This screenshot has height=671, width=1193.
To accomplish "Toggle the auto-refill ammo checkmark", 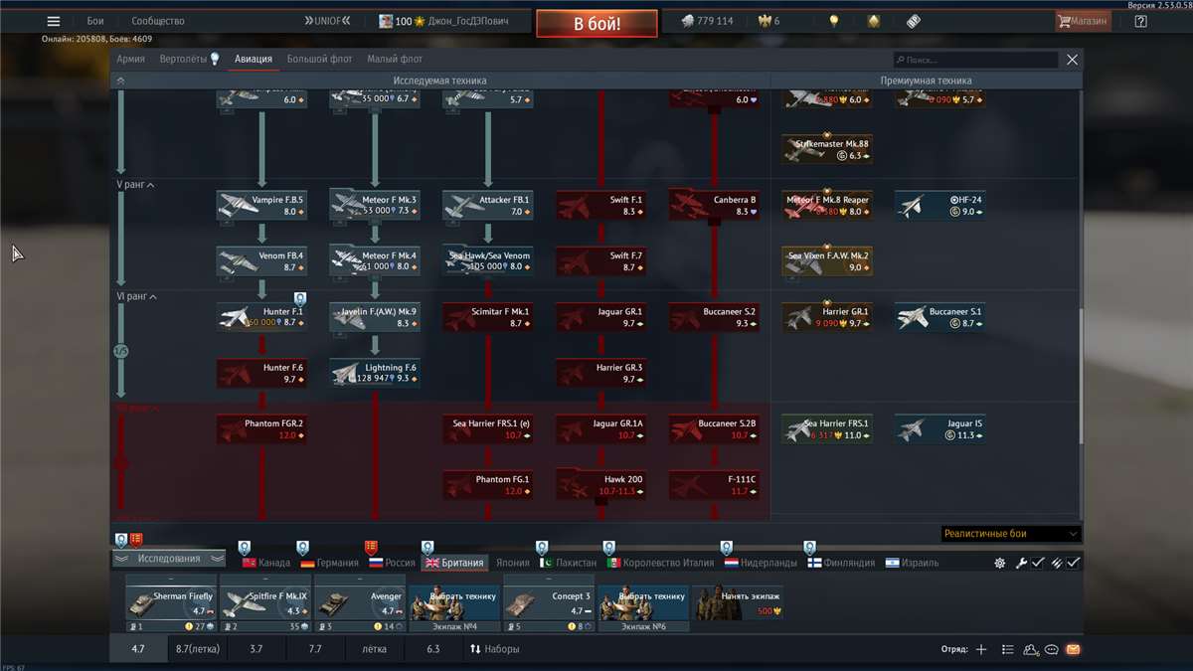I will click(x=1056, y=563).
